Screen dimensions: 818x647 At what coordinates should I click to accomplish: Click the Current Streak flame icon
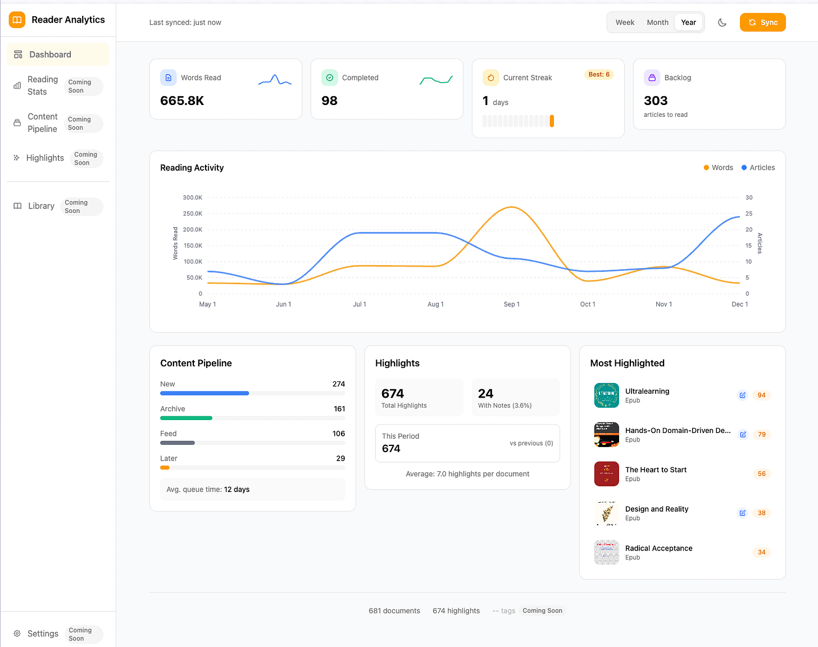point(490,78)
